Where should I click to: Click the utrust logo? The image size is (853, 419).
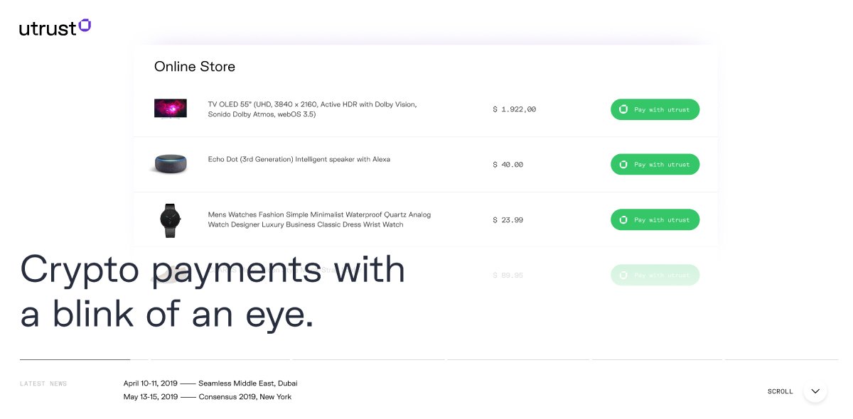(55, 28)
